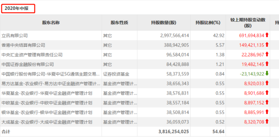The height and width of the screenshot is (139, 279).
Task: Click the holding ratio 5.57
Action: click(220, 45)
